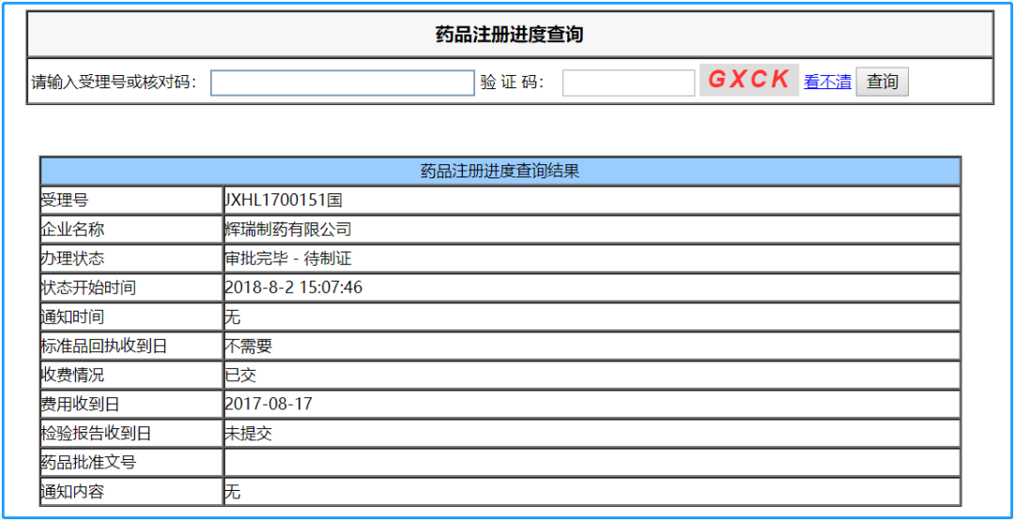Click the timestamp 2018-8-2 15:07:46
This screenshot has height=520, width=1014.
pos(294,287)
